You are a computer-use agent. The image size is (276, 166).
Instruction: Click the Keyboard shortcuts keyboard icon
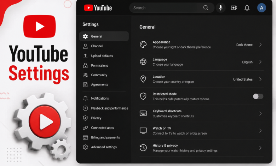pyautogui.click(x=143, y=113)
